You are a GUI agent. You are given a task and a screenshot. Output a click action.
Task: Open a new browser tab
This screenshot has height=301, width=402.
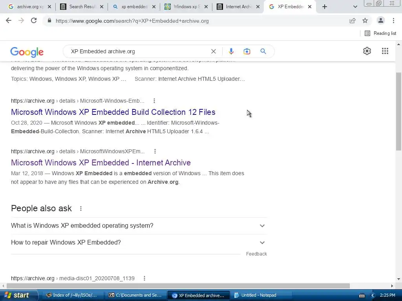[325, 7]
